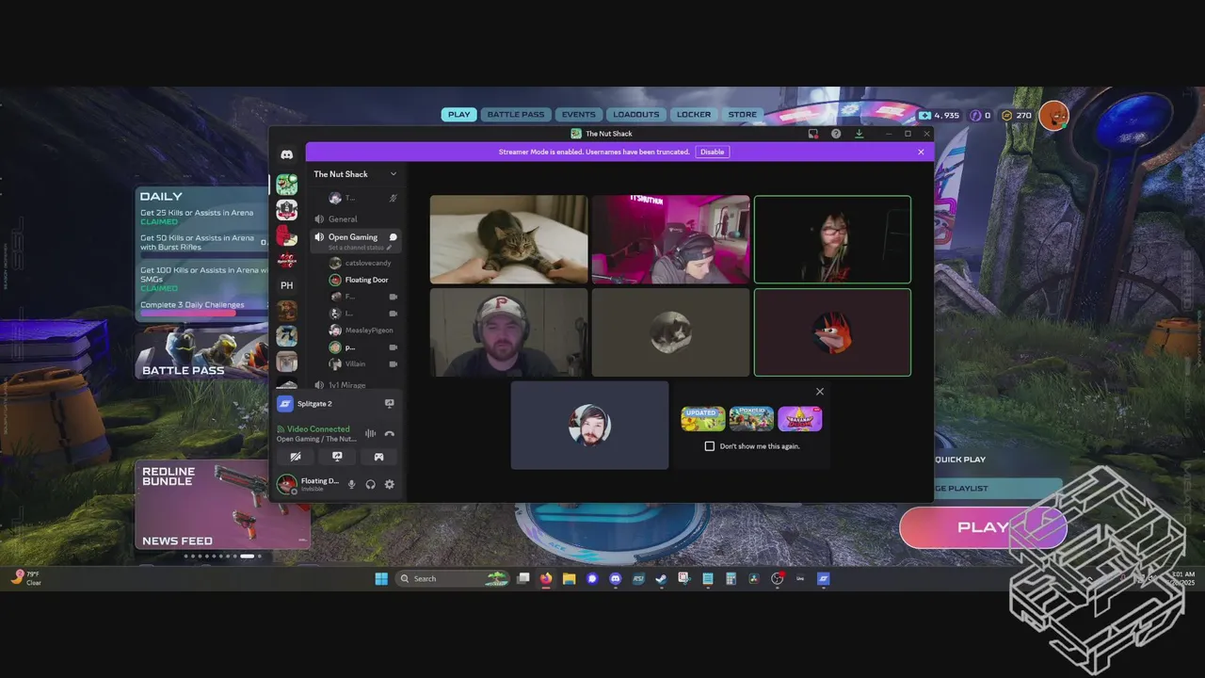Stream Splitgate 2 screen share icon
Viewport: 1205px width, 678px height.
pyautogui.click(x=389, y=404)
